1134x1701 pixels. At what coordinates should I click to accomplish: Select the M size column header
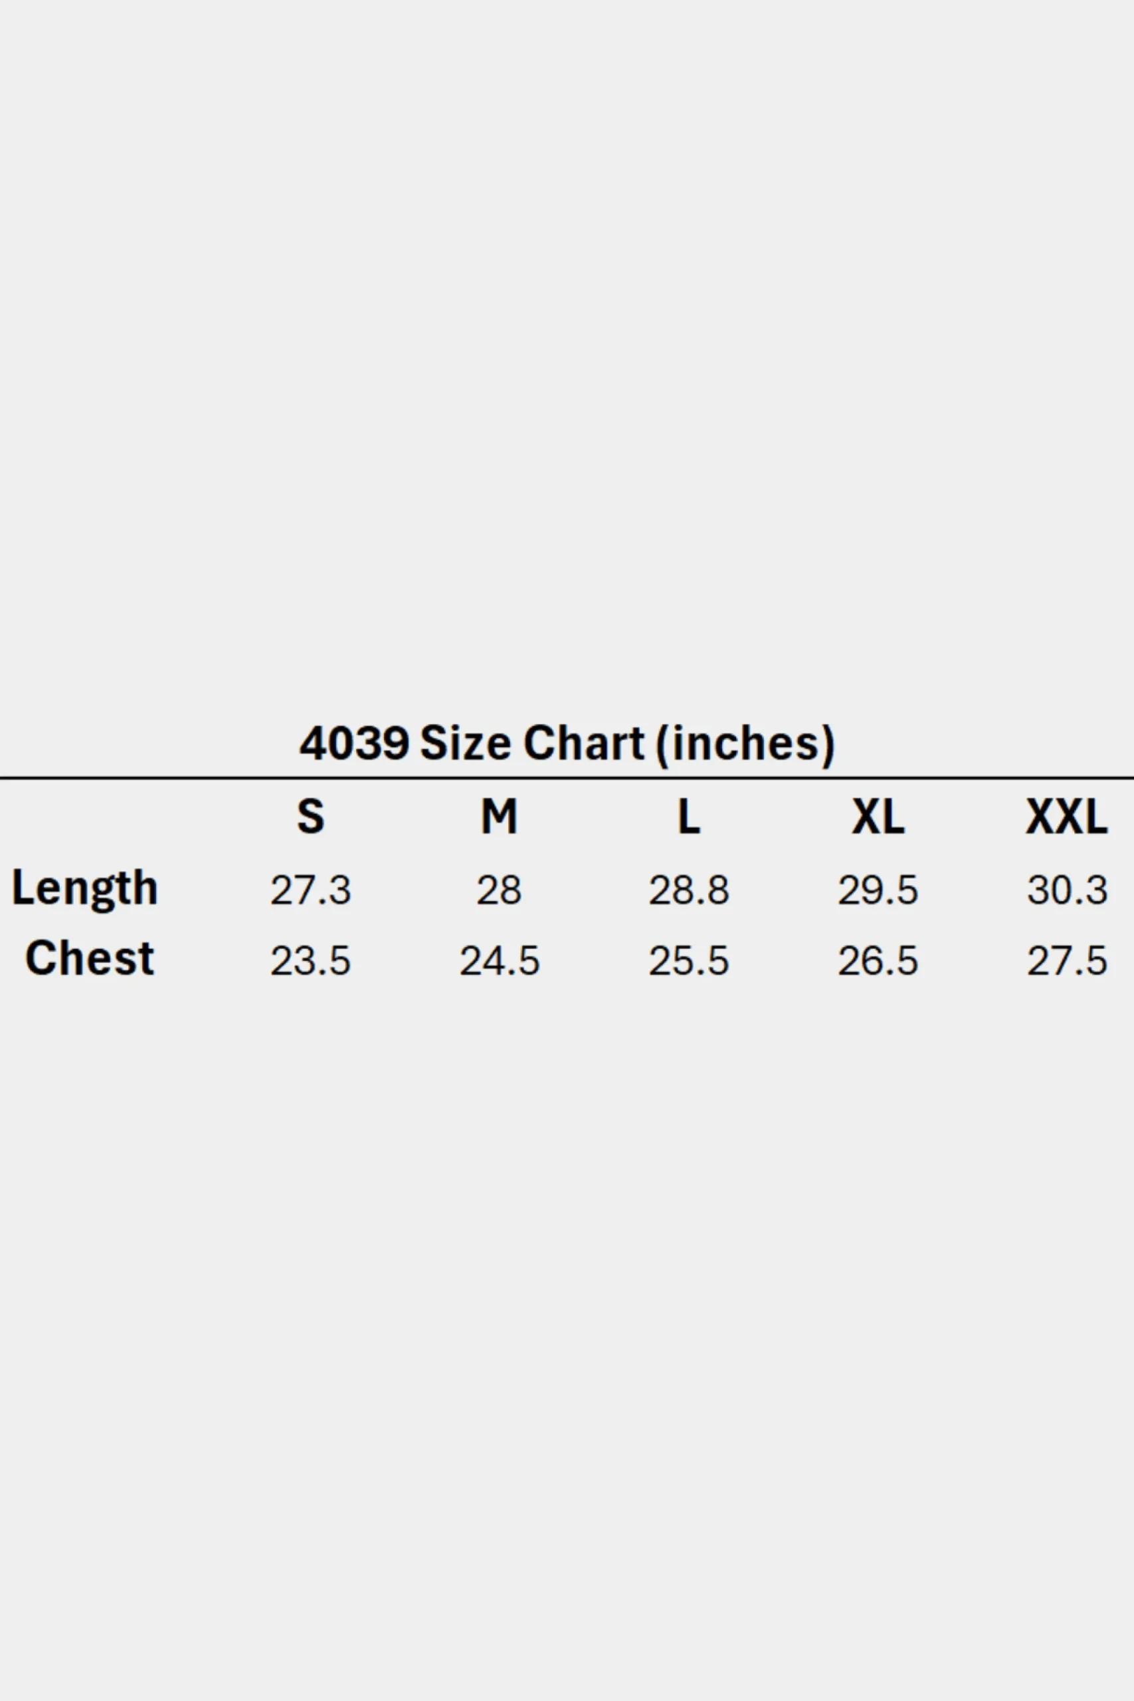click(500, 817)
